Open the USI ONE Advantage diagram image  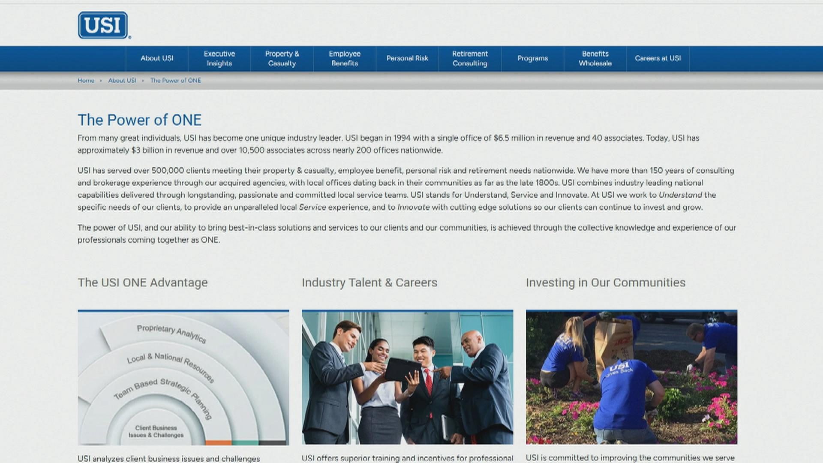[183, 377]
